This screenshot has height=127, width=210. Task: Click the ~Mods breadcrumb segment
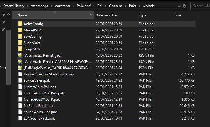149,6
